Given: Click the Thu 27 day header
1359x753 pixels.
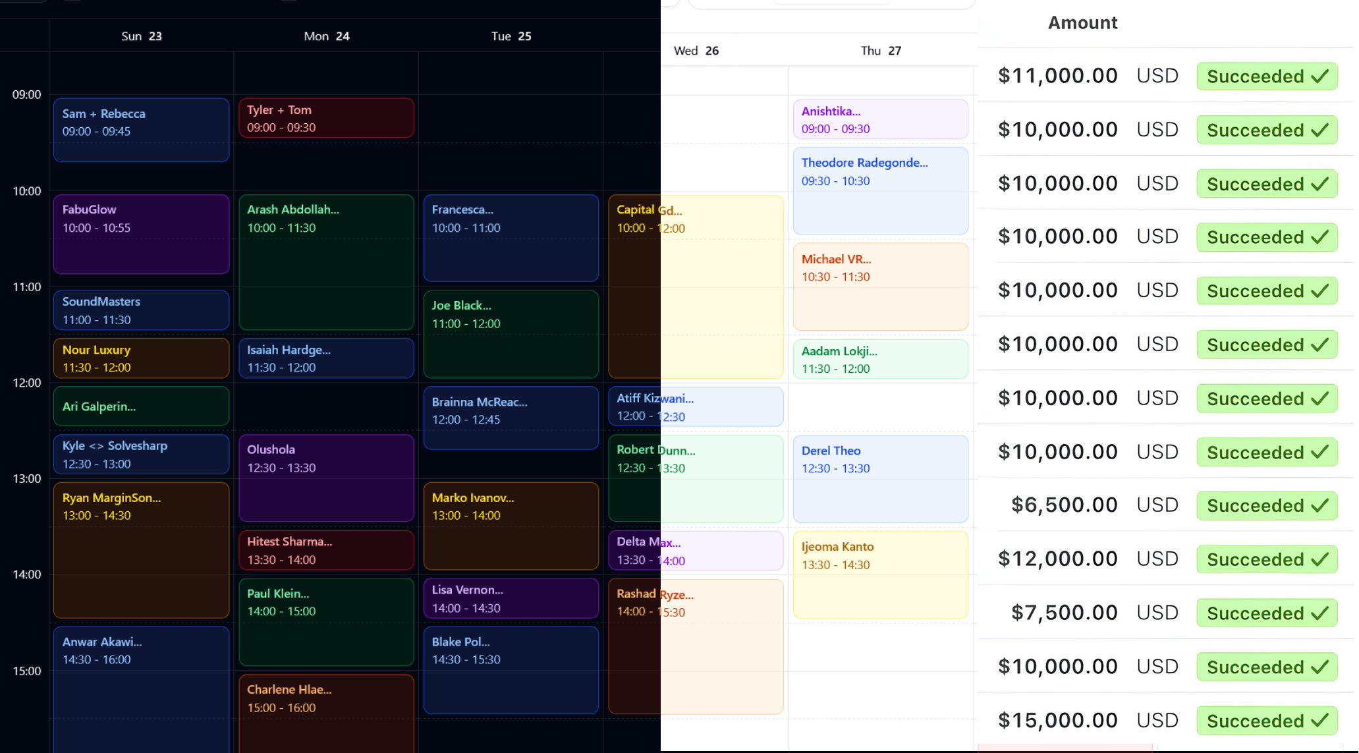Looking at the screenshot, I should tap(881, 51).
